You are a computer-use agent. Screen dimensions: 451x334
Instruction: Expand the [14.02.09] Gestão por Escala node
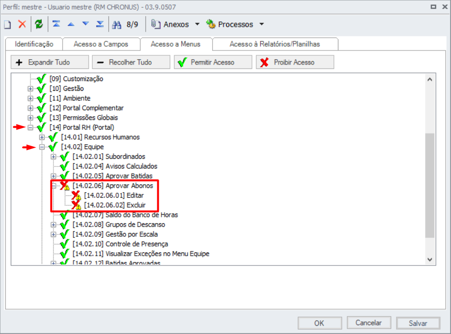click(53, 234)
